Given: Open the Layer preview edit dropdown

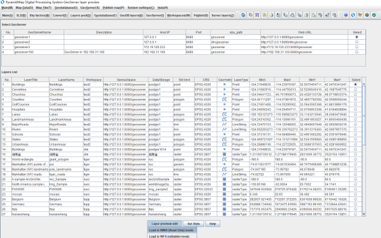Looking at the screenshot, I should [165, 223].
